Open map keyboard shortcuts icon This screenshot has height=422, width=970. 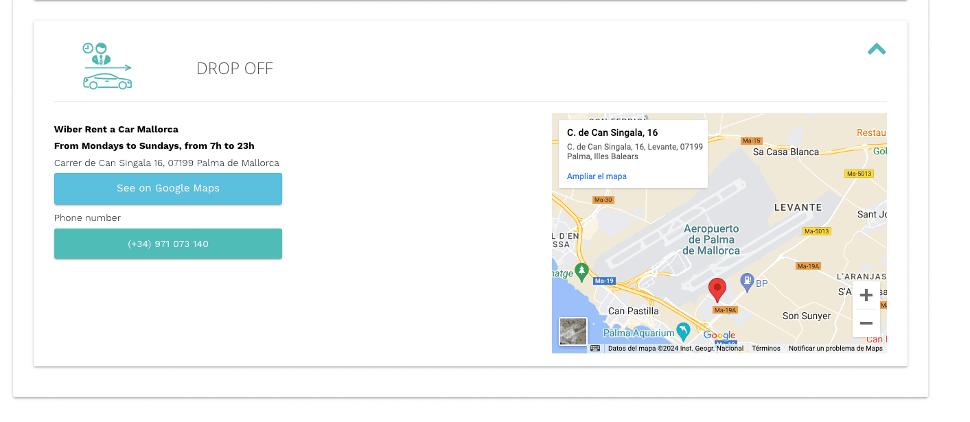pyautogui.click(x=595, y=348)
